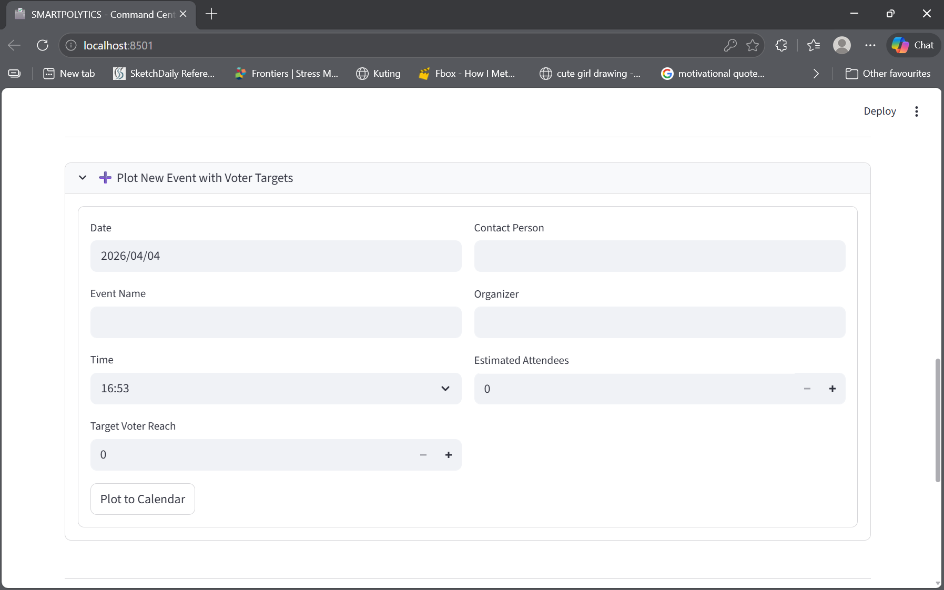Select the SMARTPOLYTICS Command Center tab
Screen dimensions: 944x590
pyautogui.click(x=100, y=14)
